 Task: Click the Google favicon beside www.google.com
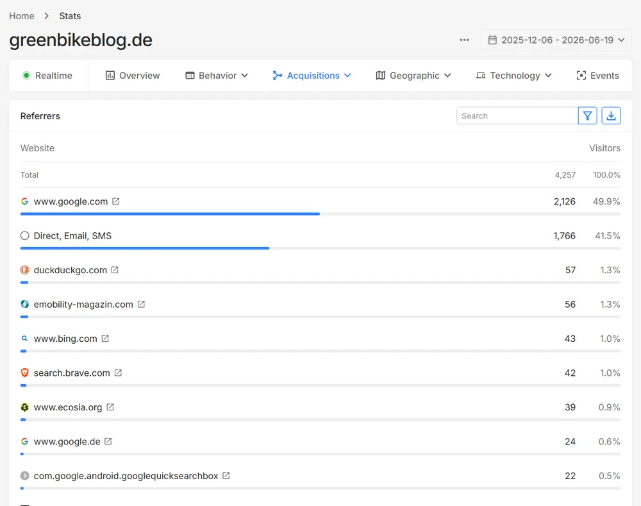pyautogui.click(x=25, y=201)
